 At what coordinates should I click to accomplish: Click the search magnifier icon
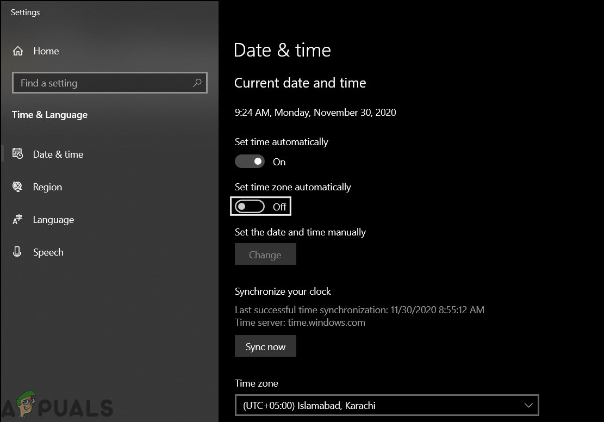[197, 82]
